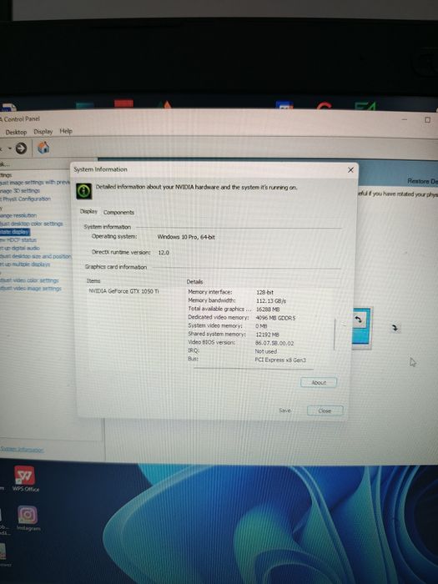The width and height of the screenshot is (438, 584).
Task: Open Manage 3D settings in the task tree
Action: pos(20,191)
